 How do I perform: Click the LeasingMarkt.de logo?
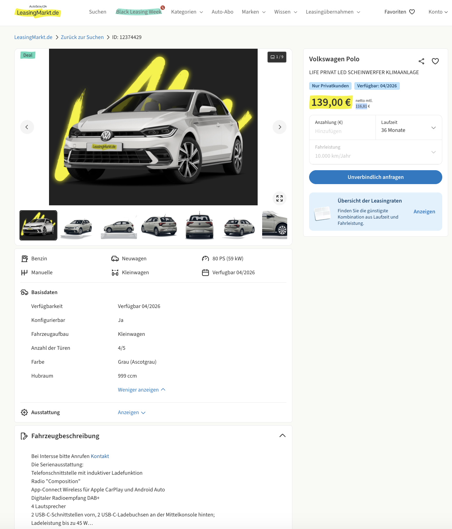(x=38, y=12)
